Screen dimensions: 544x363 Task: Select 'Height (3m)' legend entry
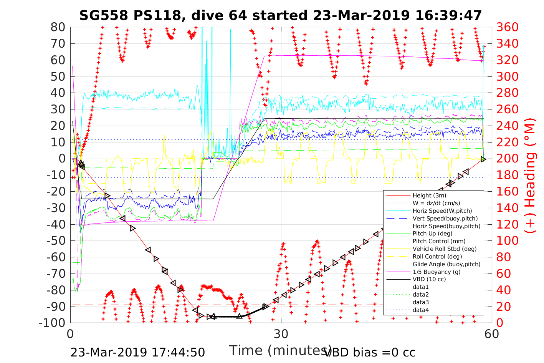(x=429, y=196)
